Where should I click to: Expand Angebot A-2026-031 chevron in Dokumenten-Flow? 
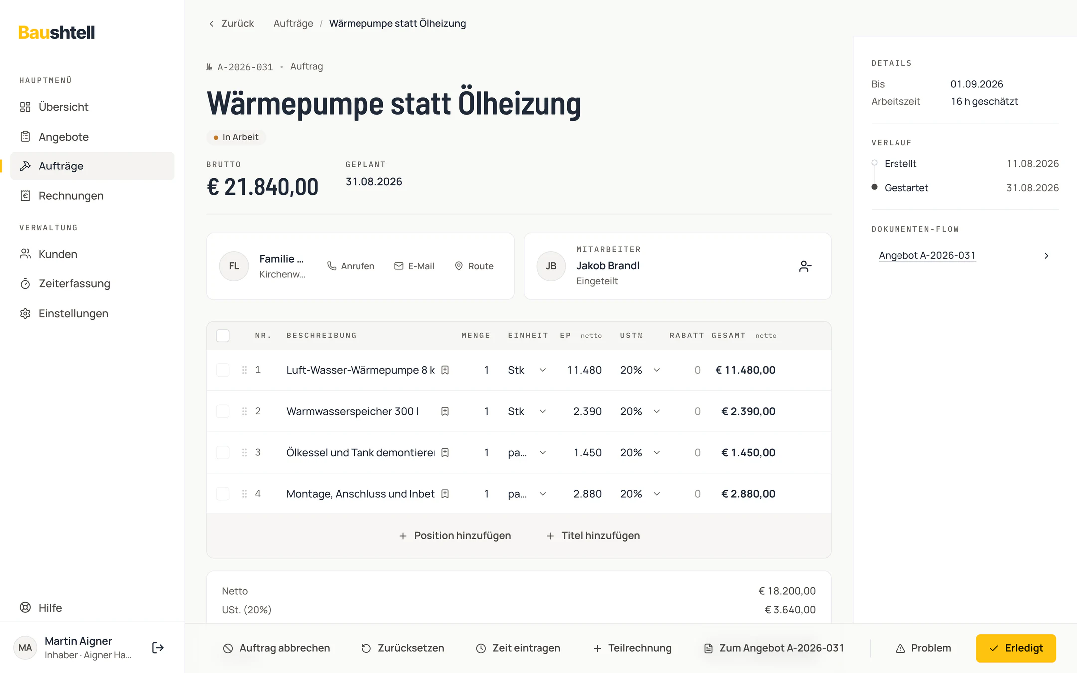coord(1046,256)
